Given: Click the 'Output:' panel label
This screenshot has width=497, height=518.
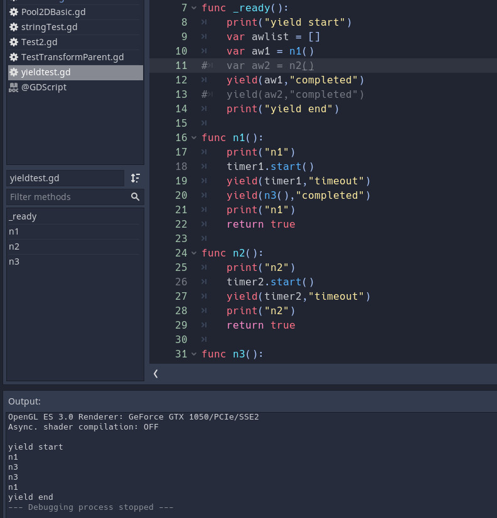Looking at the screenshot, I should pyautogui.click(x=24, y=401).
